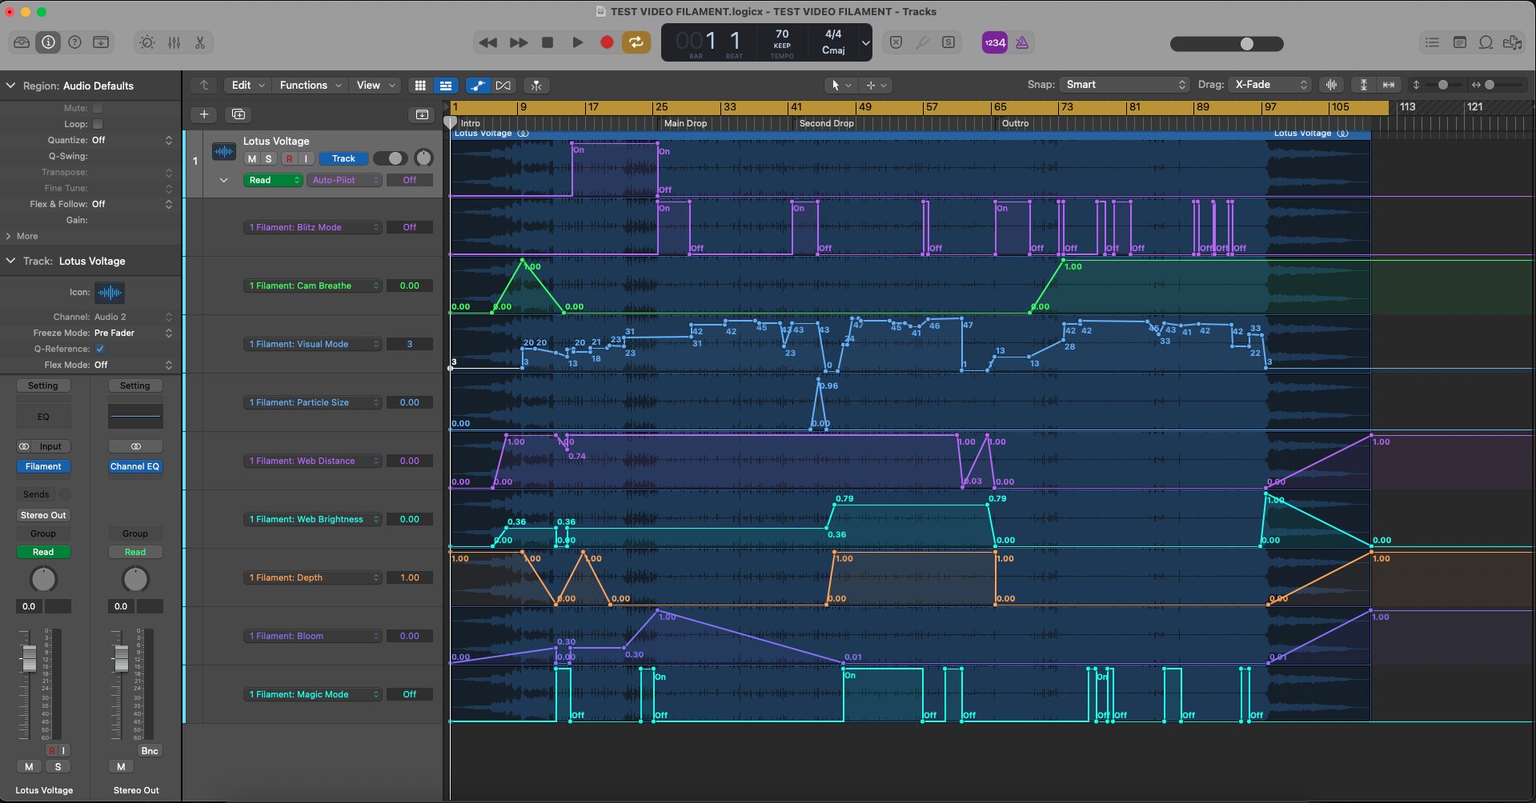The image size is (1536, 803).
Task: Toggle waveform zoom button
Action: click(x=1331, y=85)
